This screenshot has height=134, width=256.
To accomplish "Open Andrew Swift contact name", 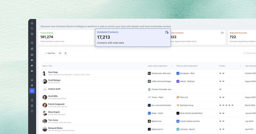I will click(54, 89).
